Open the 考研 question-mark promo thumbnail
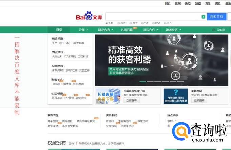Image resolution: width=231 pixels, height=150 pixels. point(175,96)
